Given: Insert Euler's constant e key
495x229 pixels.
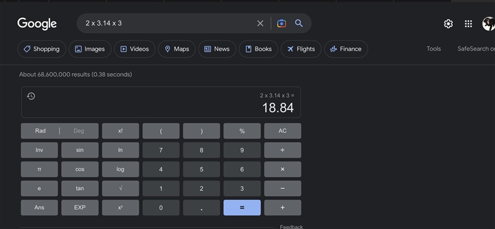Looking at the screenshot, I should coord(39,189).
